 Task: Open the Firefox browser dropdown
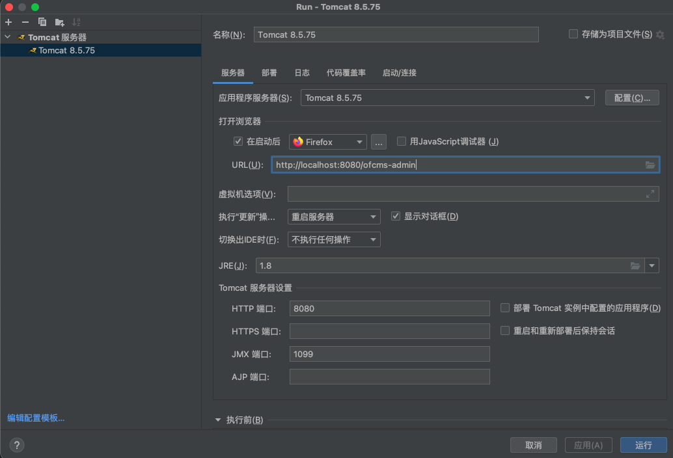pyautogui.click(x=328, y=142)
